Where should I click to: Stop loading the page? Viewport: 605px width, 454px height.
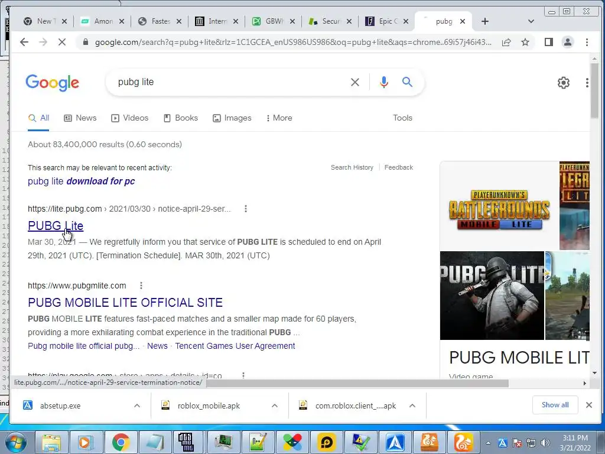click(61, 42)
